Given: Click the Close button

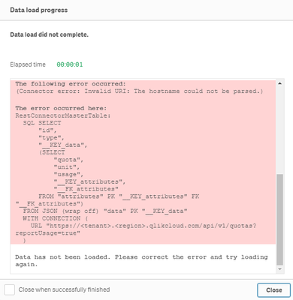Looking at the screenshot, I should pos(273,290).
